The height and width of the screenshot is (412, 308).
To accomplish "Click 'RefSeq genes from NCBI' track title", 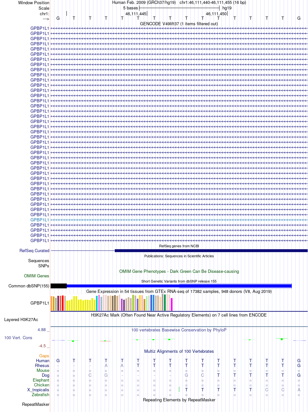I will point(179,246).
